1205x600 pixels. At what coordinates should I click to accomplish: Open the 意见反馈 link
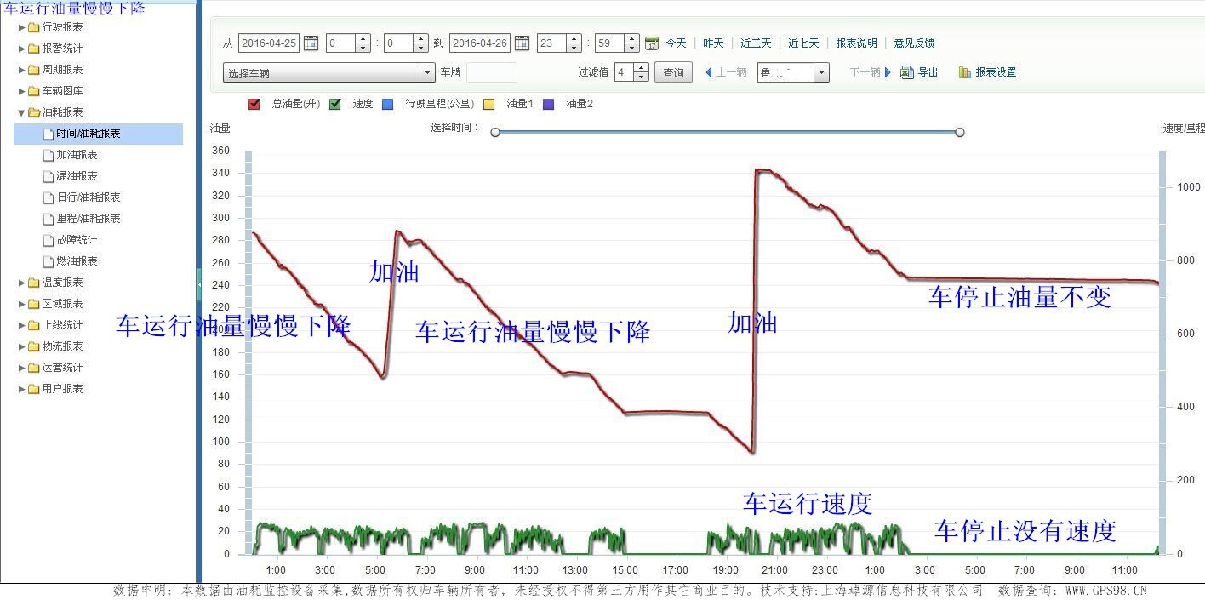pos(914,43)
